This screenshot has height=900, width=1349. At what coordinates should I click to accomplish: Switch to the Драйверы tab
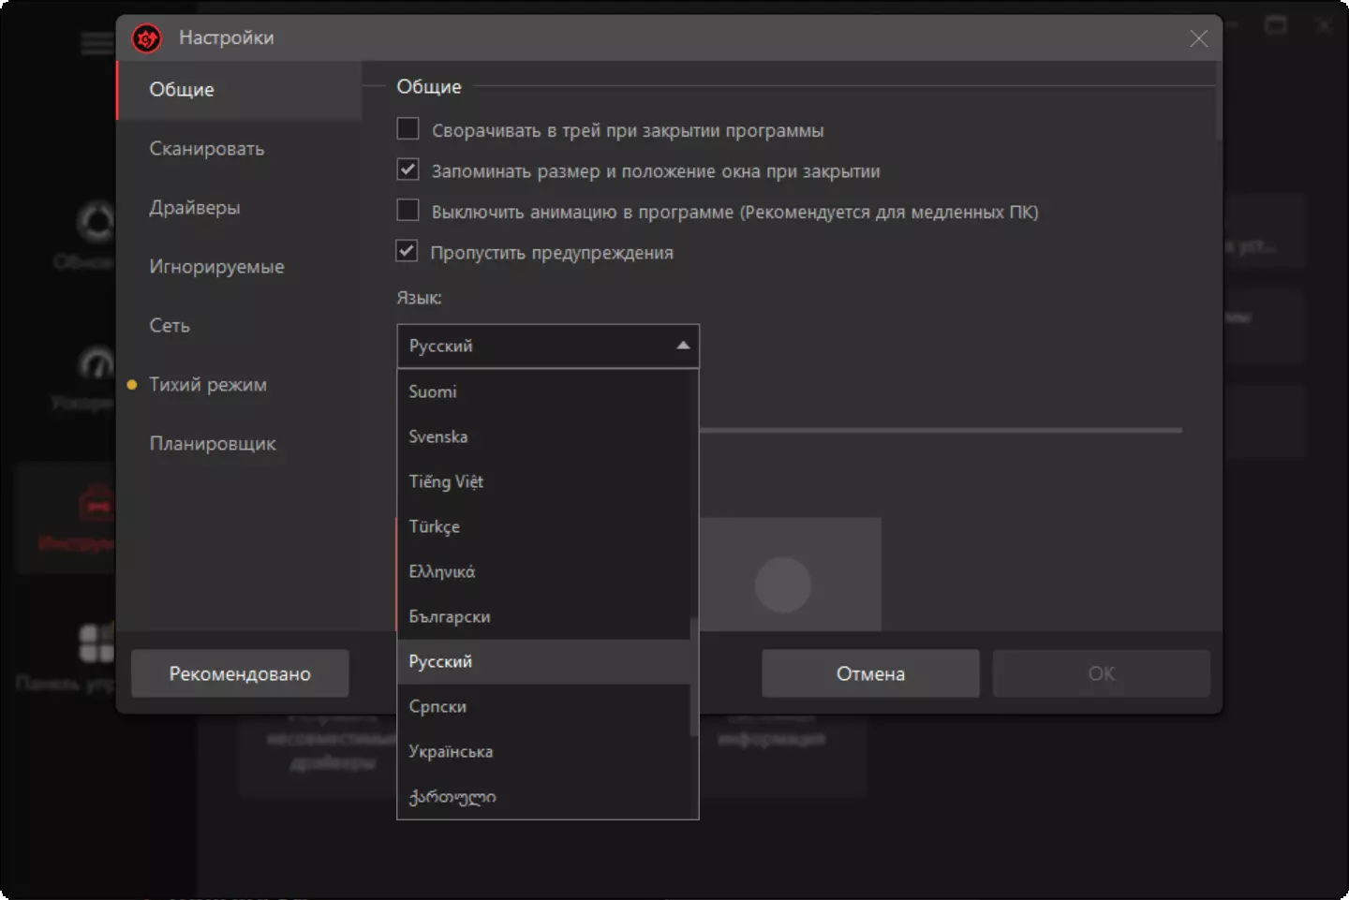click(195, 208)
